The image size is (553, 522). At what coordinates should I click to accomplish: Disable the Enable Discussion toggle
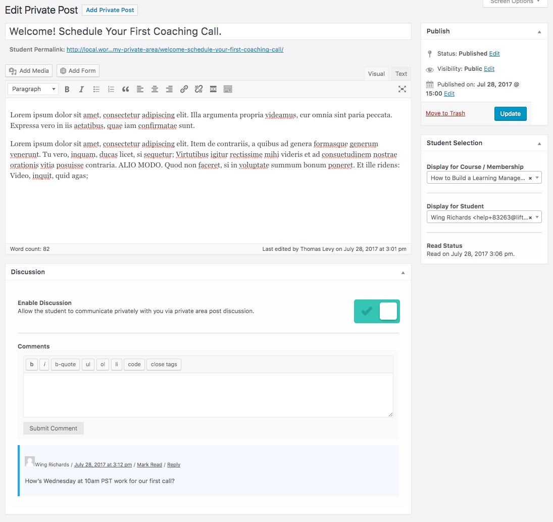pos(377,311)
